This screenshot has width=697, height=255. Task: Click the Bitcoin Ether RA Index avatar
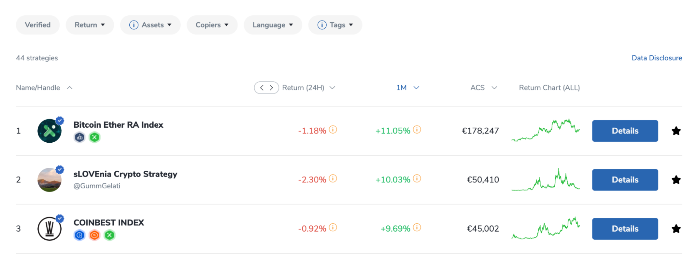pyautogui.click(x=50, y=131)
